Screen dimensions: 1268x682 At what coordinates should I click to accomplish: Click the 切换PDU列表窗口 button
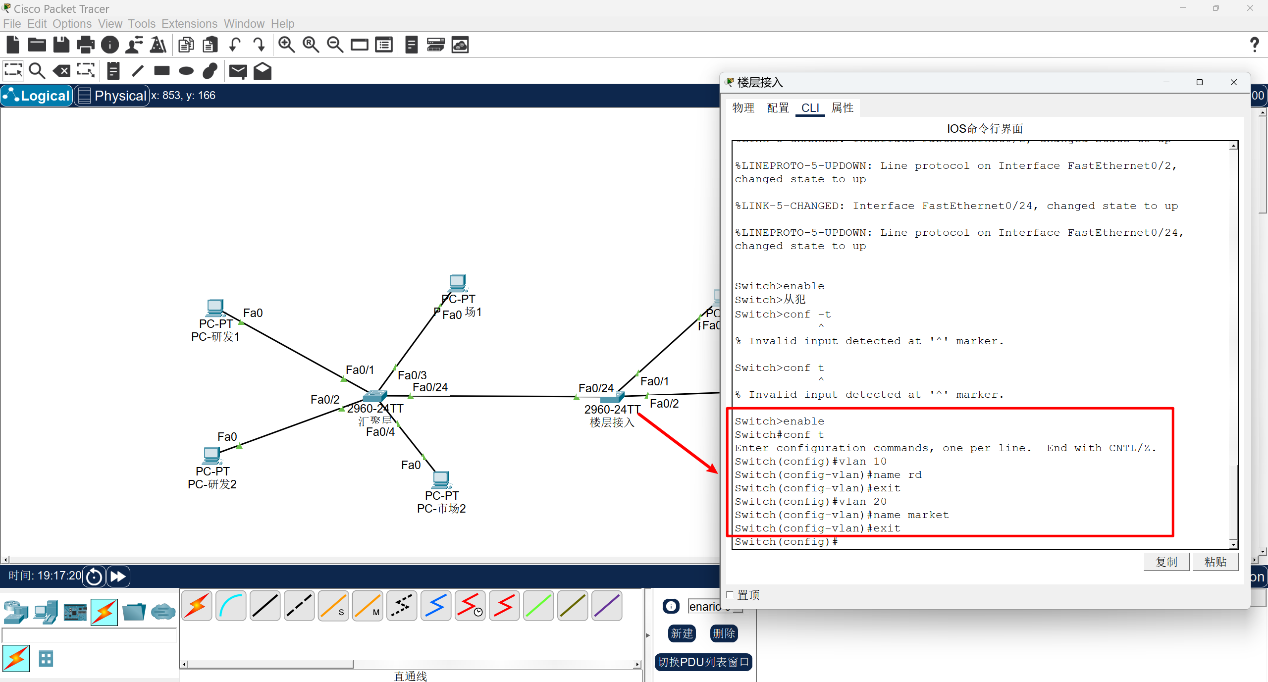click(x=703, y=662)
